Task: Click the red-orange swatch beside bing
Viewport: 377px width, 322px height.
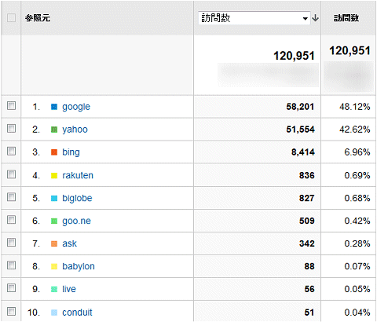Action: click(x=54, y=152)
